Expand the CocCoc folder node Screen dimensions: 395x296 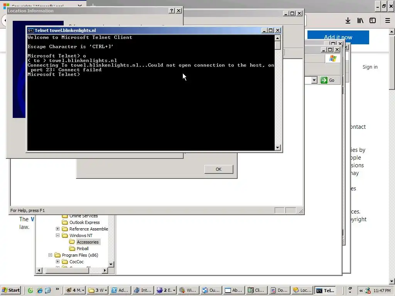(58, 262)
